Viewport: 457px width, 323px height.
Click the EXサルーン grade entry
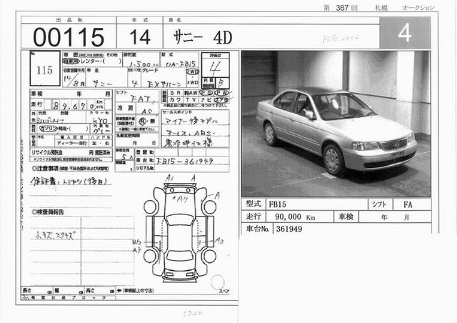164,84
